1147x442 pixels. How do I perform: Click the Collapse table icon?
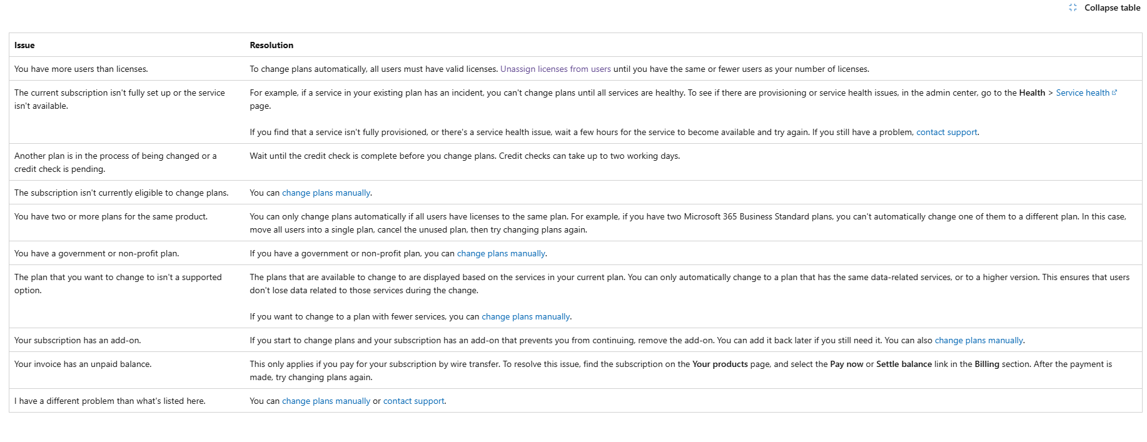[x=1073, y=8]
